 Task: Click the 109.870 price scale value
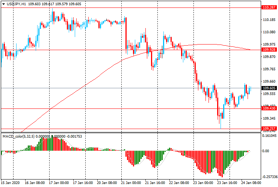(269, 57)
